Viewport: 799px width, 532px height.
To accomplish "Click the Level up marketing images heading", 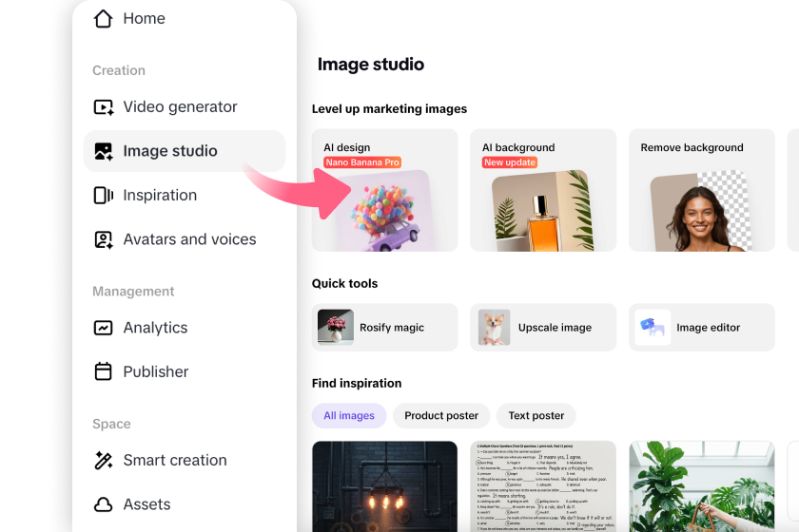I will click(x=389, y=109).
